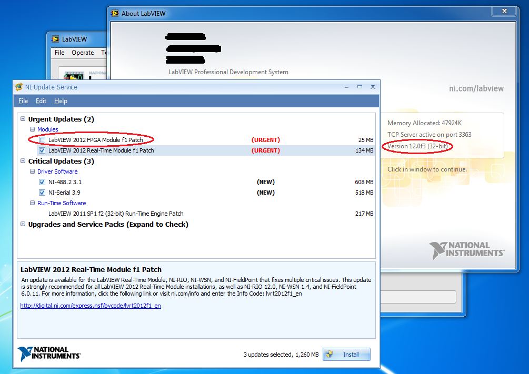This screenshot has width=529, height=374.
Task: Click the LabVIEW window title bar icon
Action: coord(55,39)
